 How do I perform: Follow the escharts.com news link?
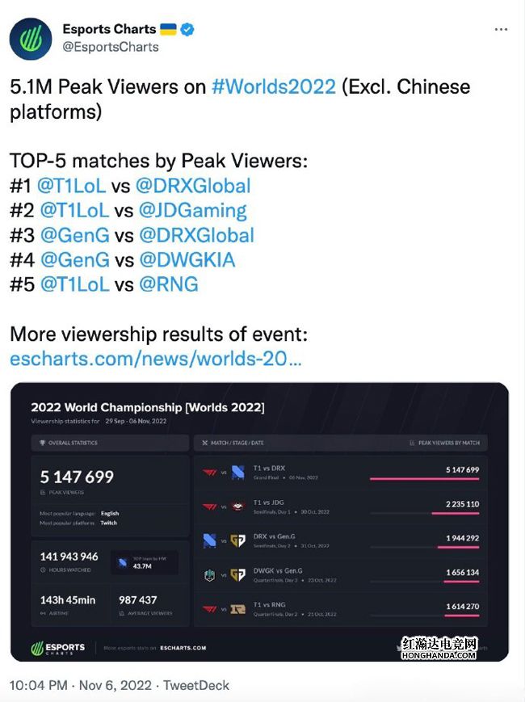pos(156,358)
